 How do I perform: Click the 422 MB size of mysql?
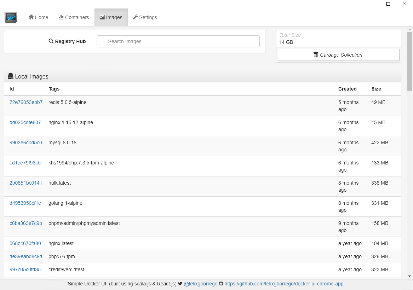point(379,143)
